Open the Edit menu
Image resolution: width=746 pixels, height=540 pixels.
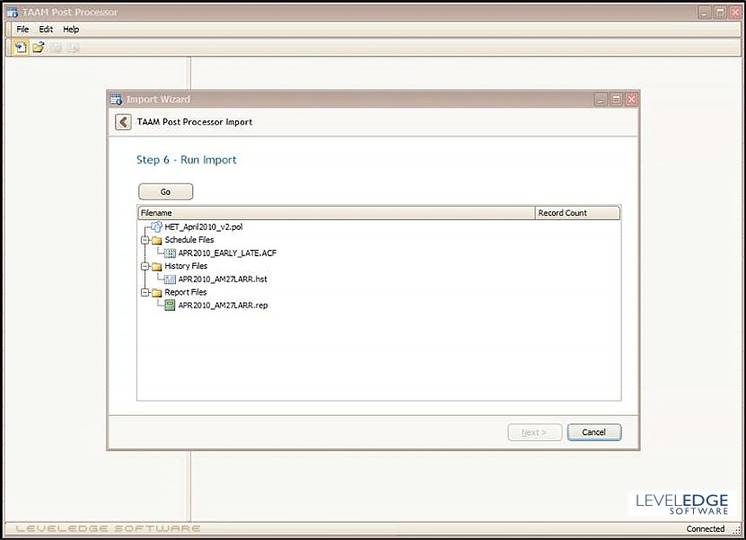[46, 29]
